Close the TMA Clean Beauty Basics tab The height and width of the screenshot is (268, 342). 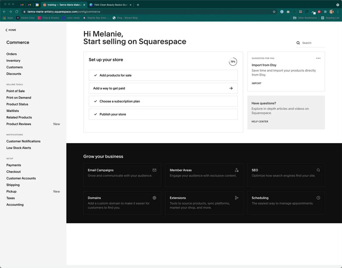coord(131,5)
